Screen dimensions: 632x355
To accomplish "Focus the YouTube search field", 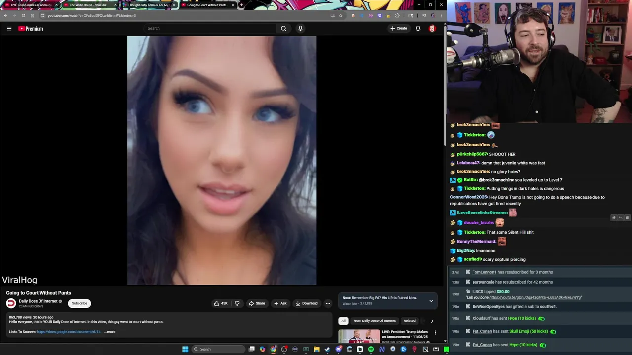I will point(210,28).
